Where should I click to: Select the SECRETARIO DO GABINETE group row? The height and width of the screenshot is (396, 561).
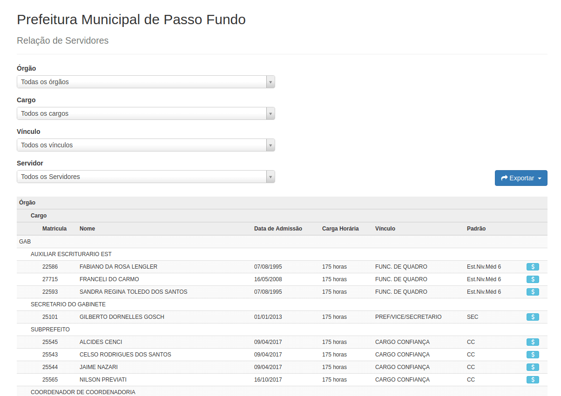pos(282,304)
